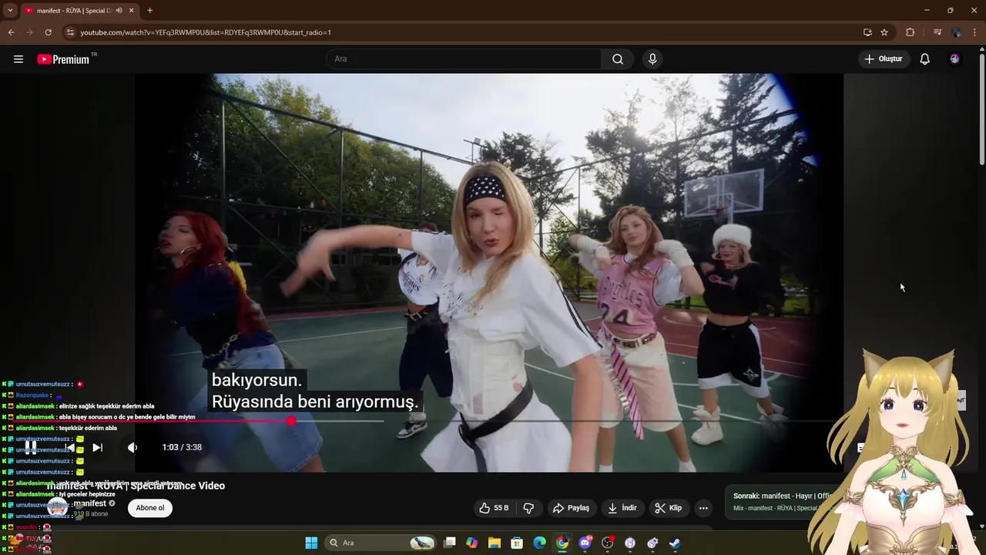Download the video with İndir

(622, 508)
